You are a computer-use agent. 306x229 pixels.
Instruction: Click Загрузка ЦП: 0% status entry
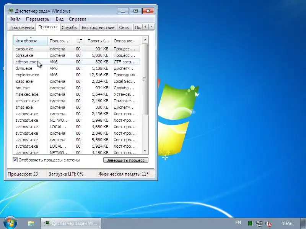tap(66, 174)
